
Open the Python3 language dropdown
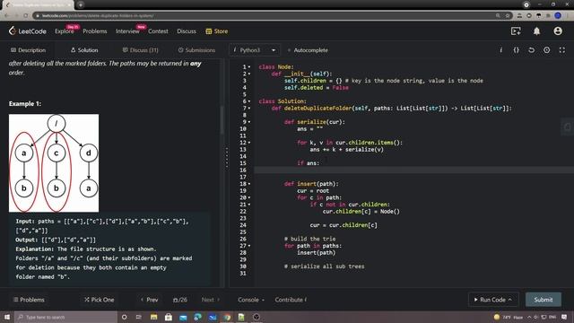click(x=255, y=50)
